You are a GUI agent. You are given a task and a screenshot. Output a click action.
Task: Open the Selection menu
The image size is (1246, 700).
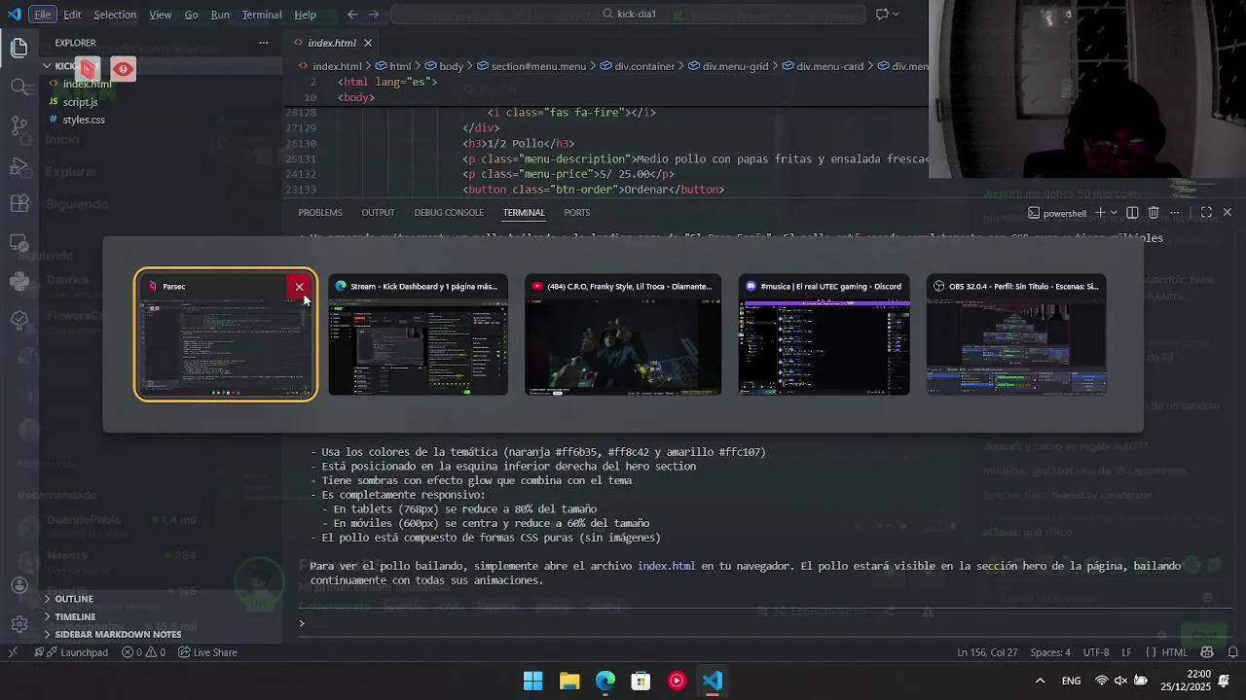pos(115,15)
